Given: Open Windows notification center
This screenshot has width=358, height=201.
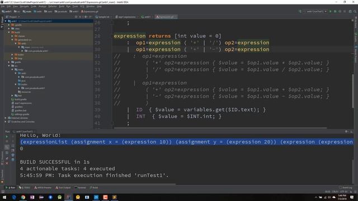Looking at the screenshot, I should (352, 197).
